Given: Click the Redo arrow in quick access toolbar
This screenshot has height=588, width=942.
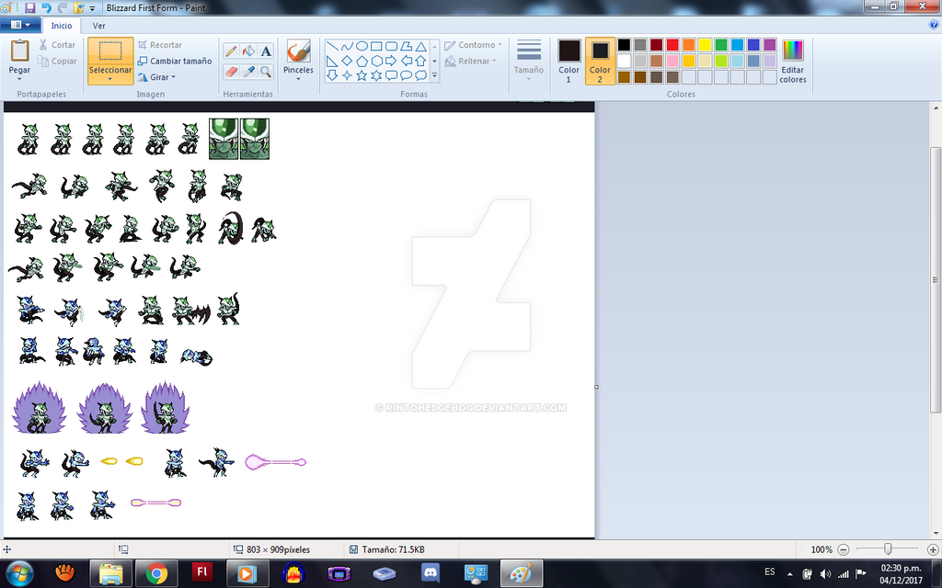Looking at the screenshot, I should 62,7.
